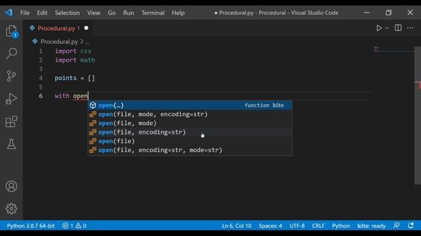This screenshot has width=421, height=236.
Task: Open notifications bell in status bar
Action: click(x=410, y=226)
